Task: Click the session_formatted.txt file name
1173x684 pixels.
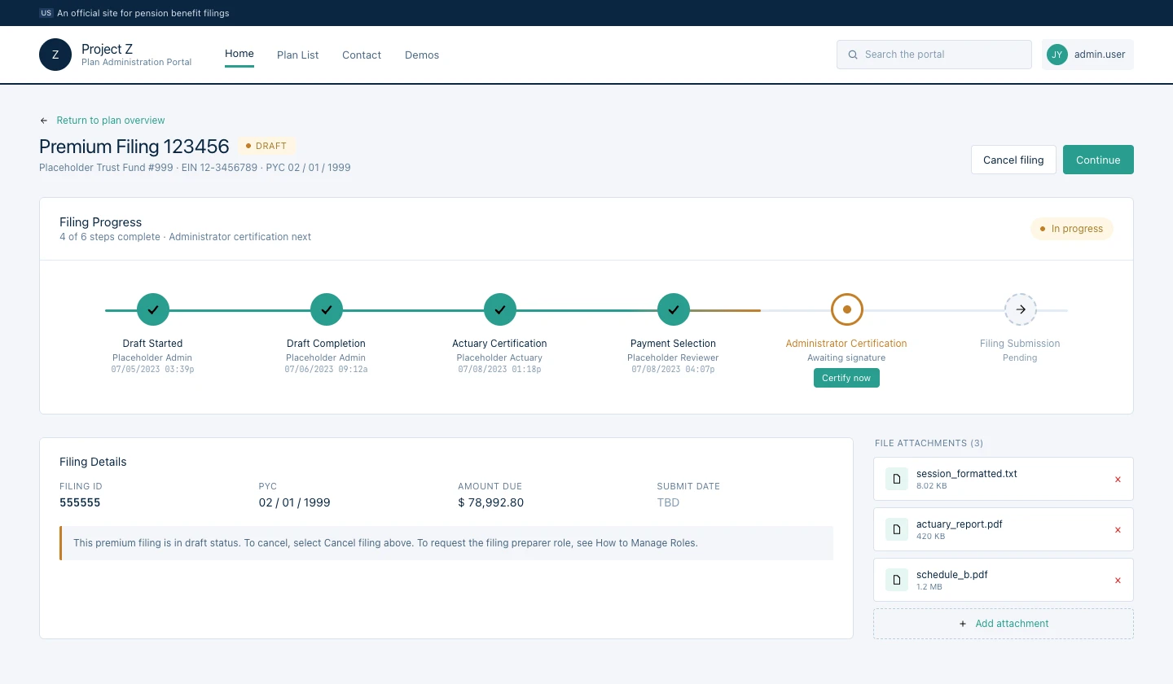Action: point(967,473)
